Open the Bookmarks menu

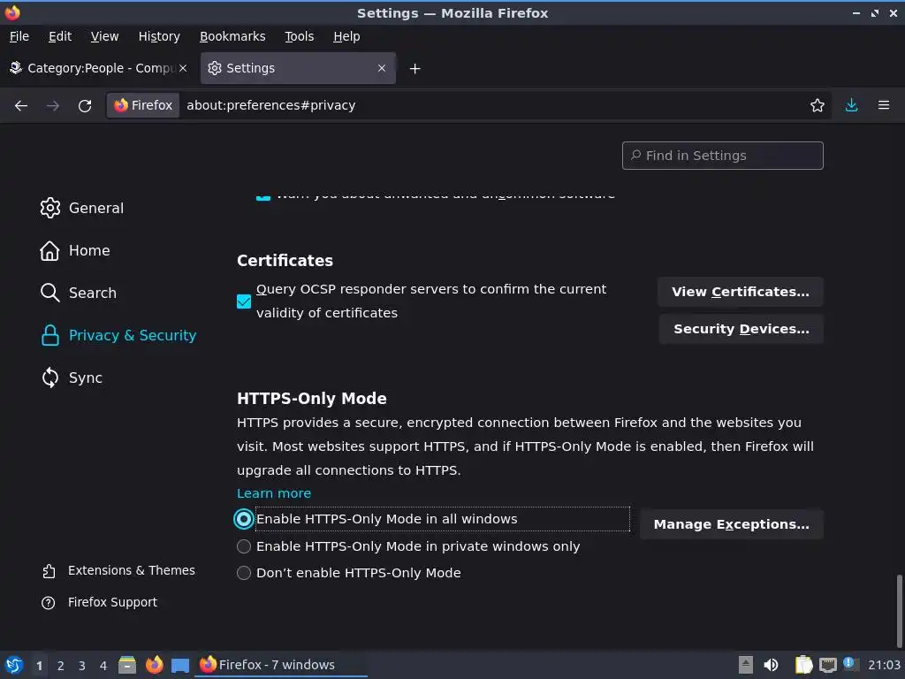(x=232, y=36)
